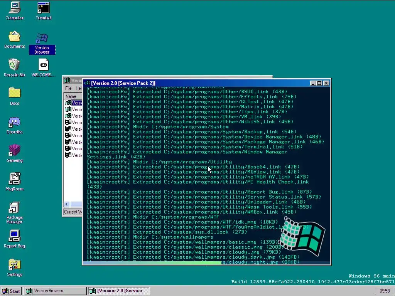This screenshot has height=296, width=395.
Task: Launch the Doordisc shortcut
Action: 14,125
